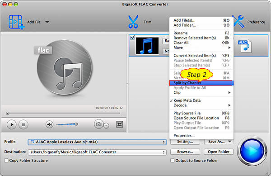Choose Convert Selected Item(s)
The image size is (271, 176).
click(x=201, y=56)
